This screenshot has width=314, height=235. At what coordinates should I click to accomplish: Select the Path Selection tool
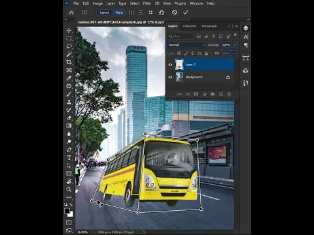(x=69, y=165)
